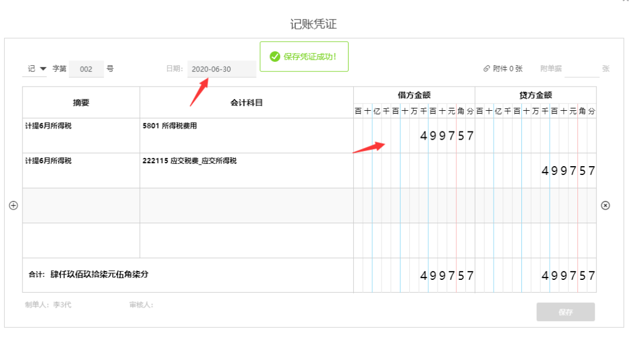Click the empty third row 借方金额 cell
The width and height of the screenshot is (637, 337).
414,206
